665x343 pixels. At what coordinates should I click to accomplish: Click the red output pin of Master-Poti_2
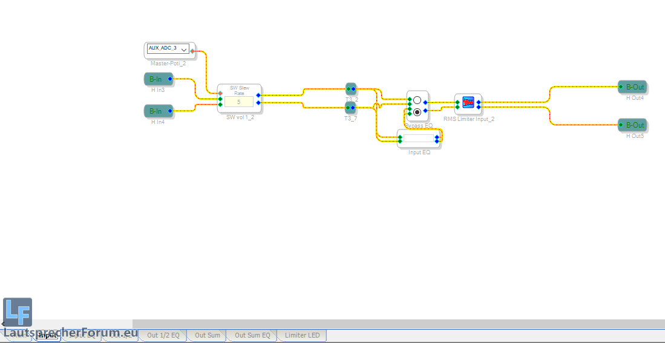point(192,51)
